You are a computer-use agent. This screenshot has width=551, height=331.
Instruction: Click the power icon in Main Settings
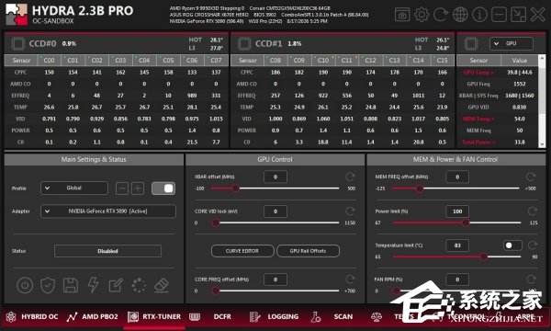tap(25, 285)
